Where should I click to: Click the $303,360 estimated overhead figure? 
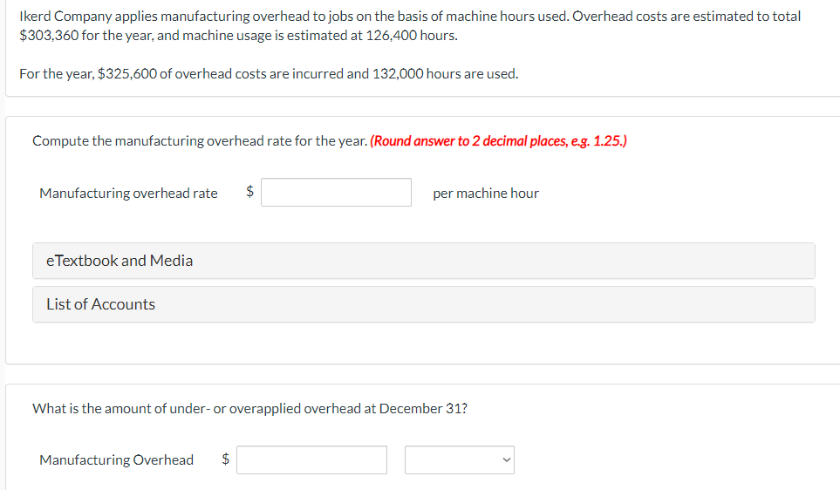tap(47, 37)
